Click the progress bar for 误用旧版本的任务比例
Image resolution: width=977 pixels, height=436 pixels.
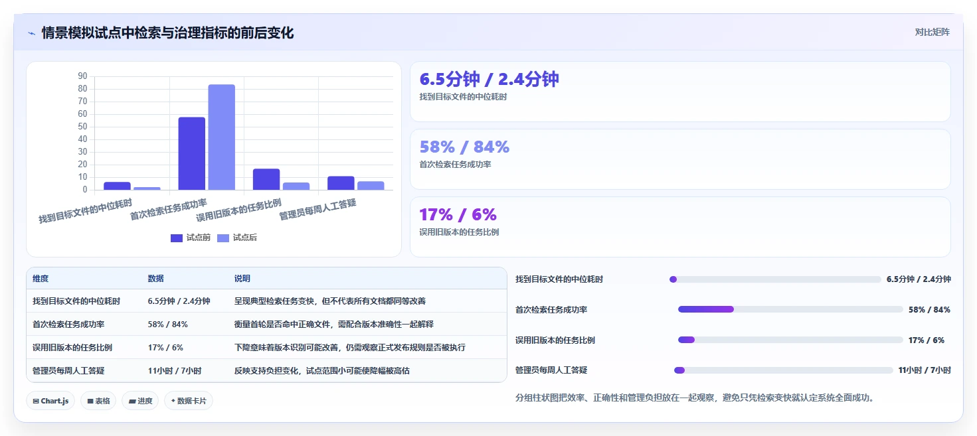tap(790, 340)
